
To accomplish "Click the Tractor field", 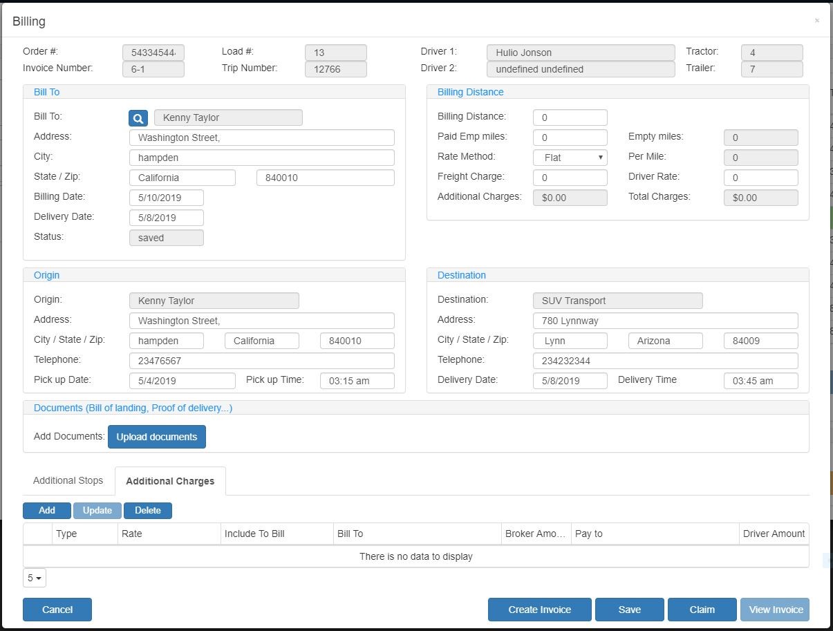I will tap(772, 53).
